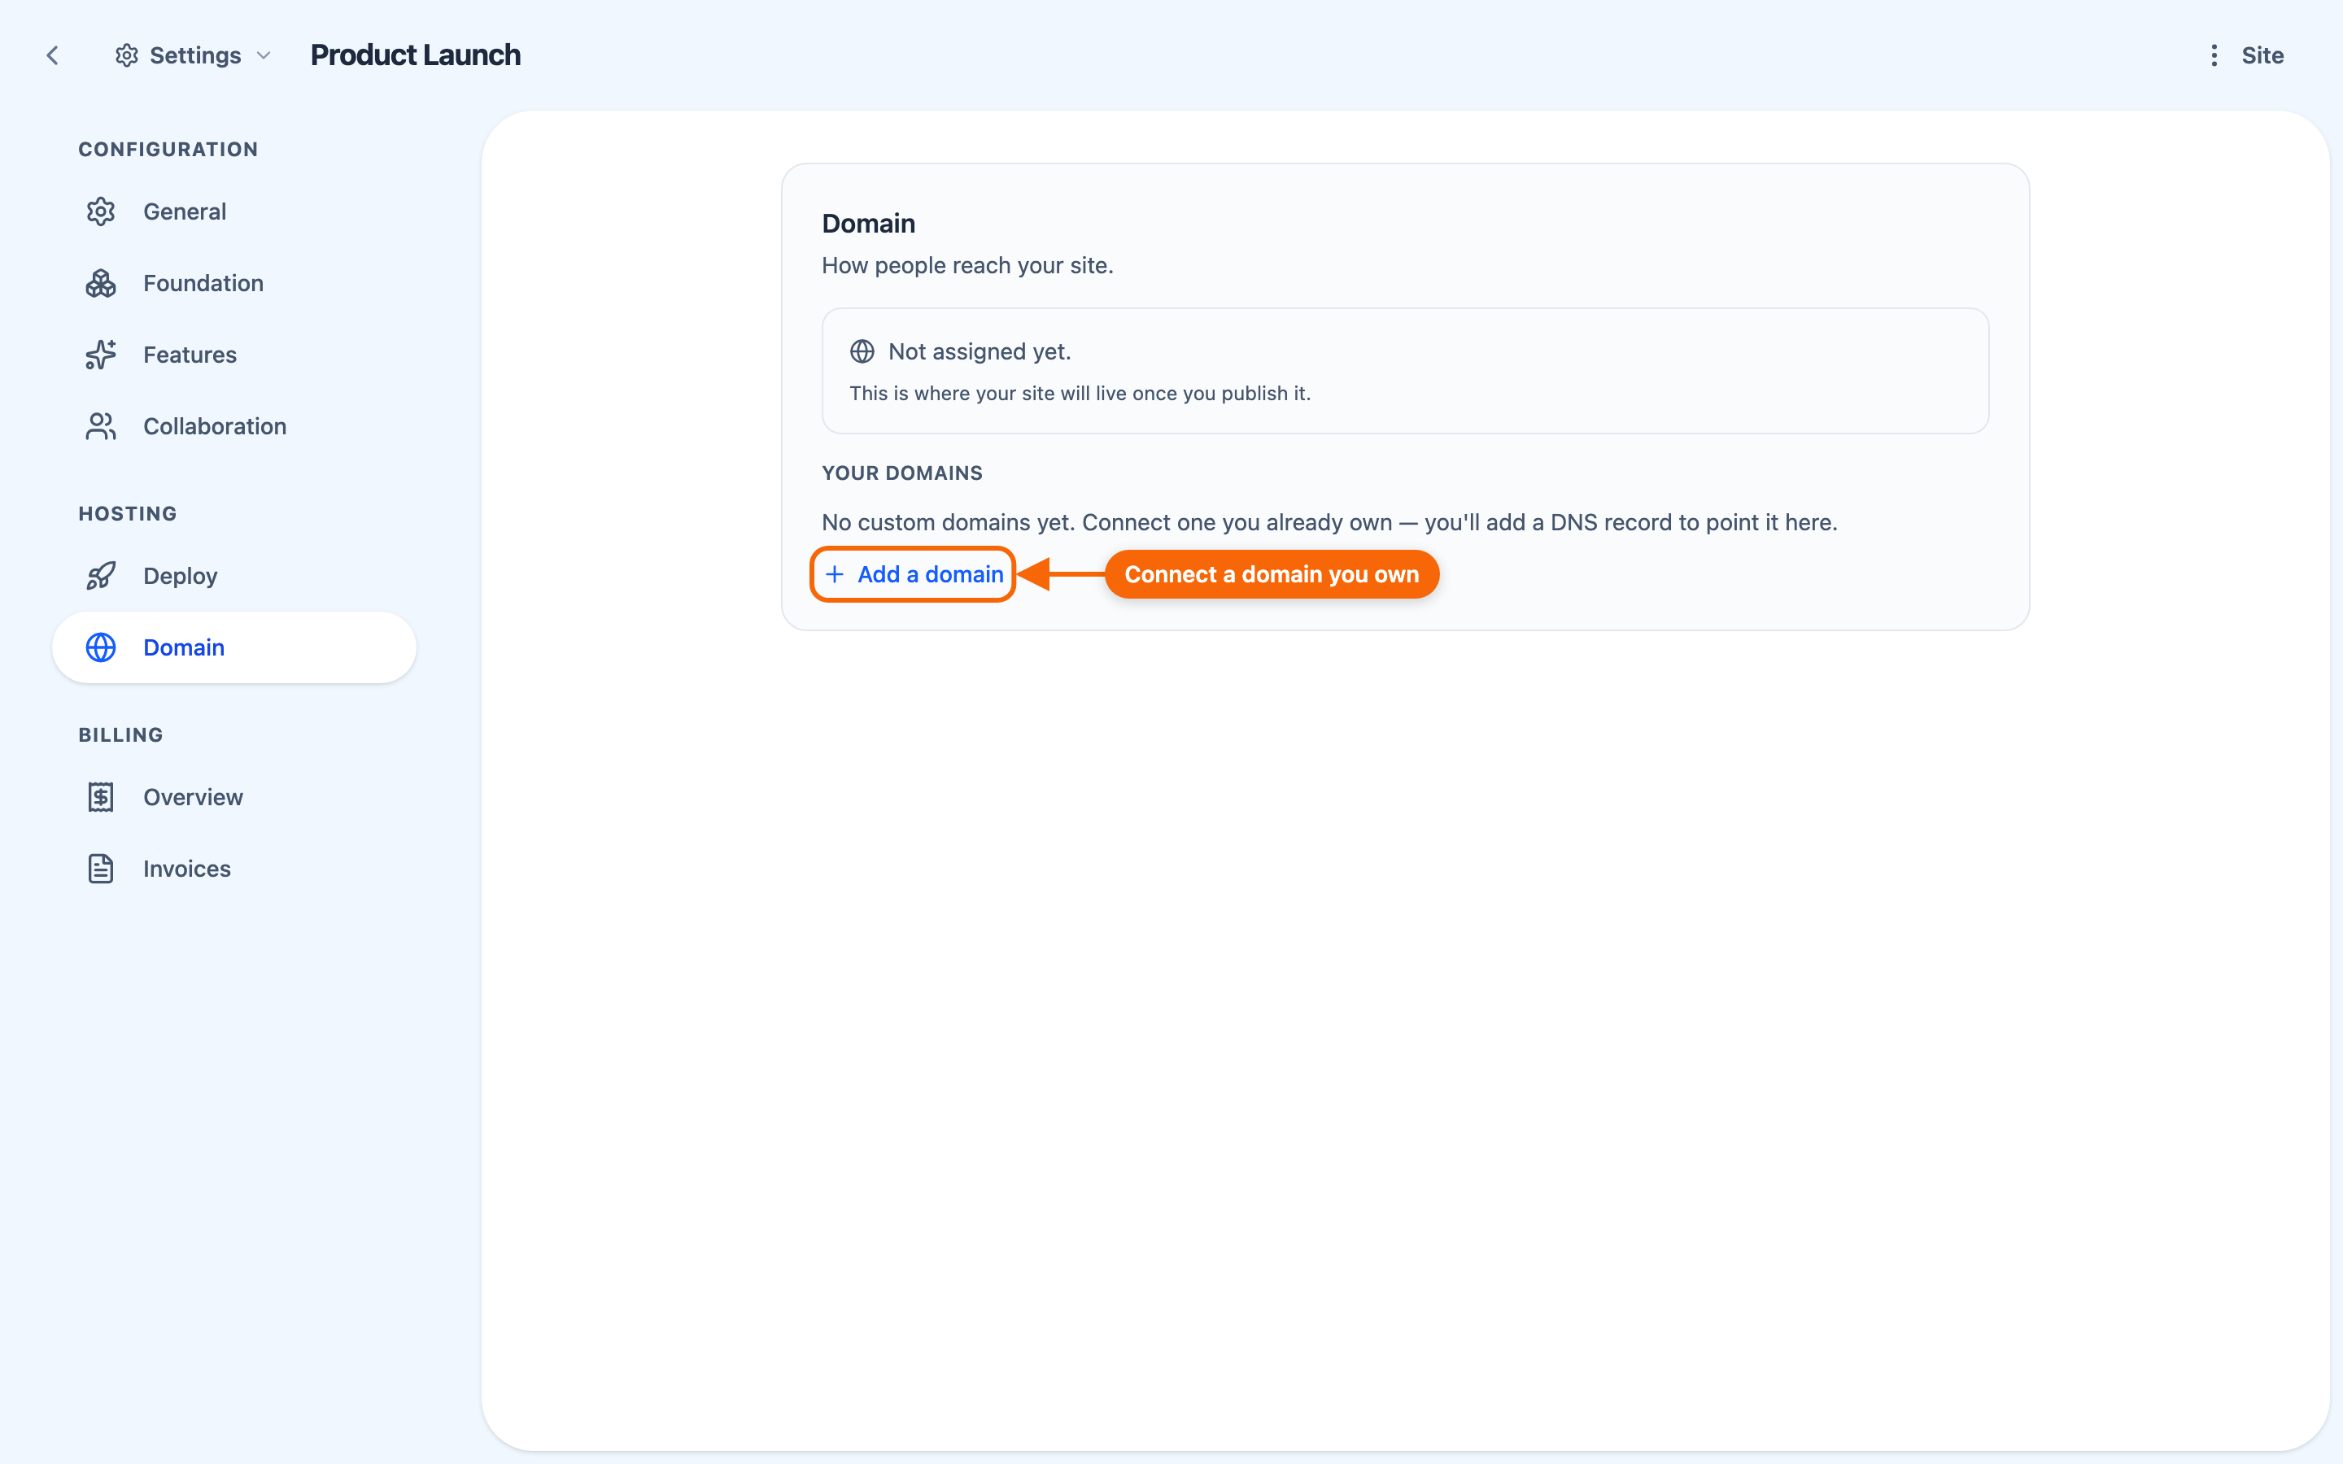Click the plus icon beside Add a domain
2343x1464 pixels.
(x=835, y=574)
